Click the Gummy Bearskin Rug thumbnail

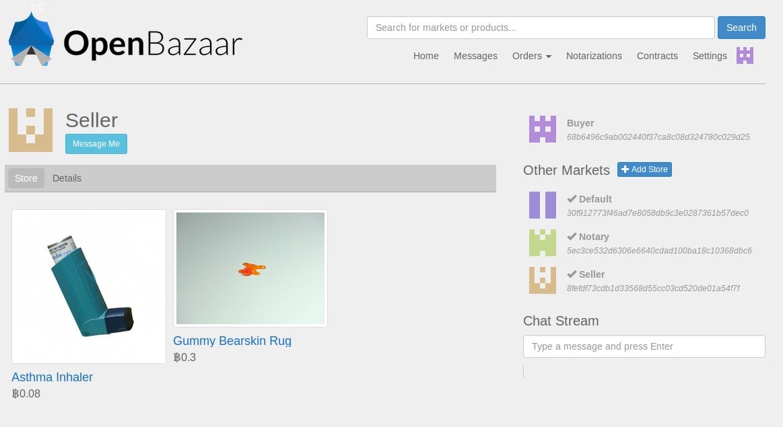[250, 268]
